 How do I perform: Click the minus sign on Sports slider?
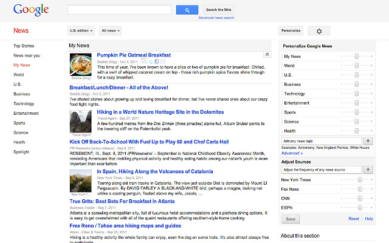[x=342, y=112]
